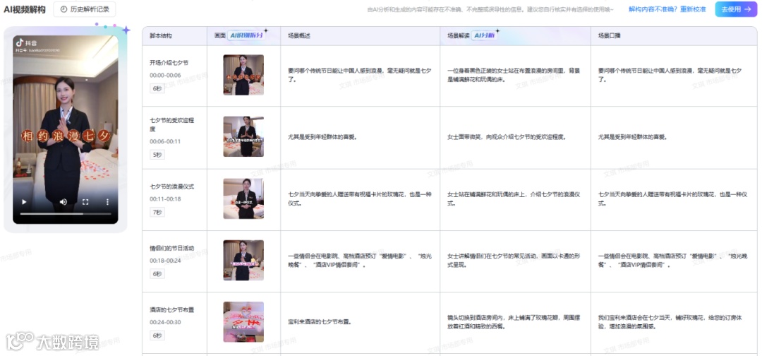This screenshot has height=356, width=762.
Task: Click timestamp 00:11-00:18
Action: [x=165, y=199]
